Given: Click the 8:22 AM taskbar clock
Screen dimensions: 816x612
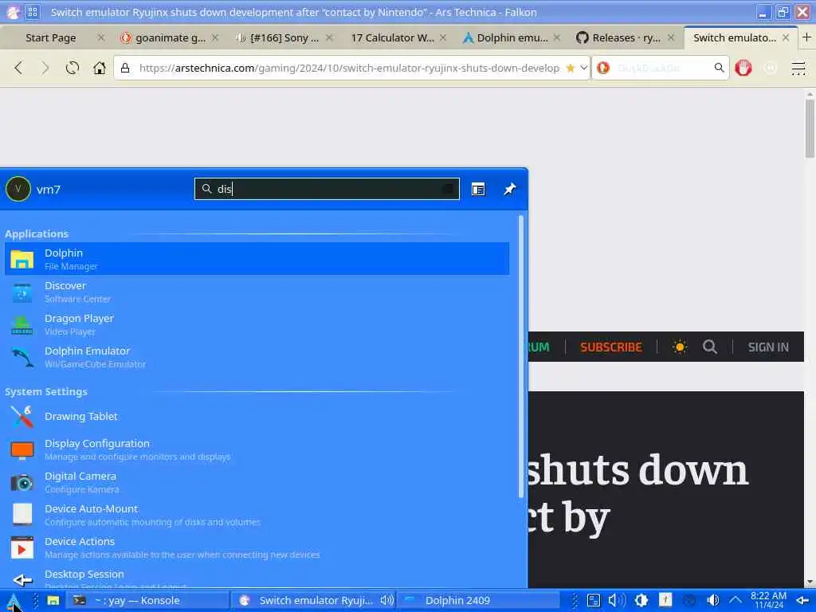Looking at the screenshot, I should [769, 601].
